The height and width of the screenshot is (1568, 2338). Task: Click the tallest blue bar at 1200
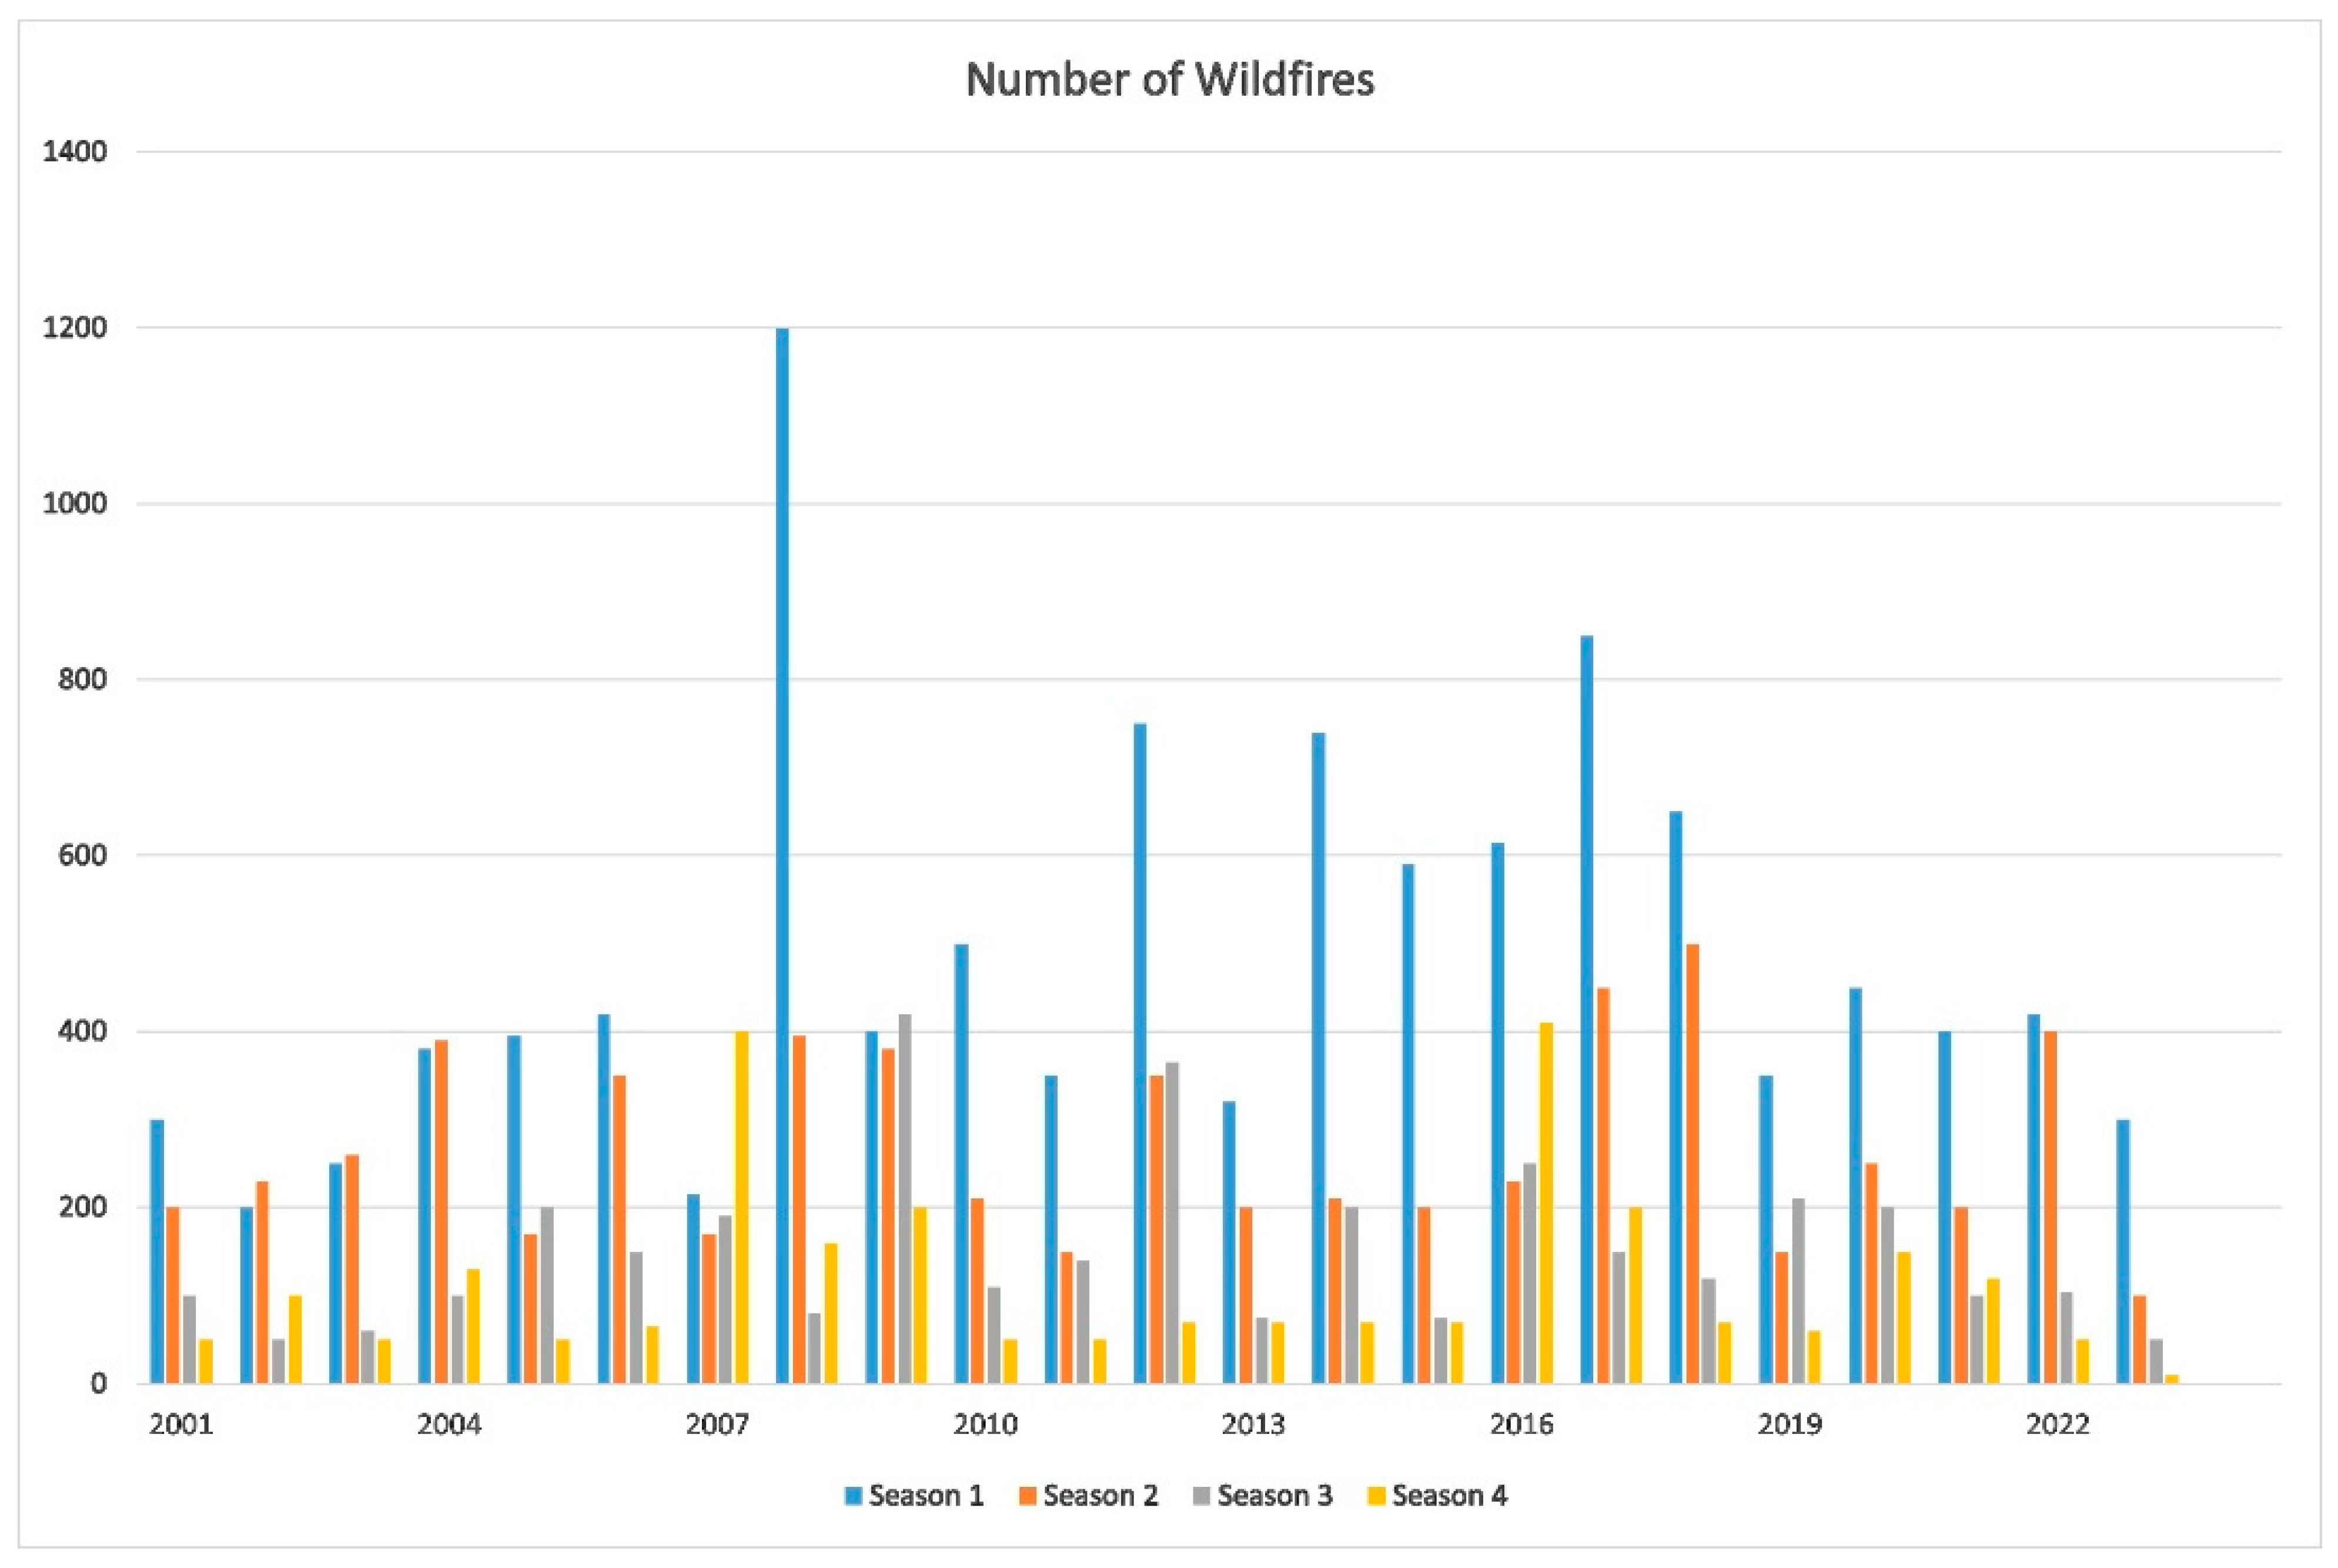(x=782, y=855)
